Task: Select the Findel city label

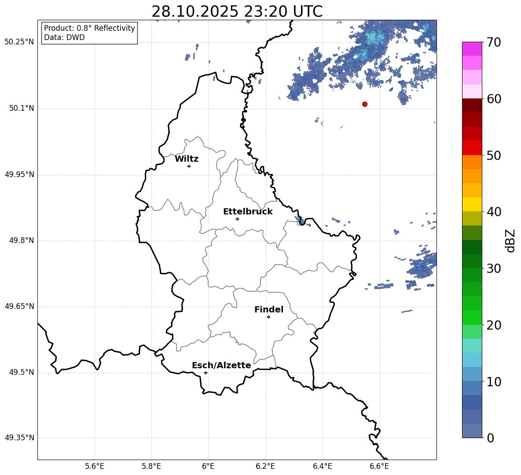Action: tap(269, 309)
